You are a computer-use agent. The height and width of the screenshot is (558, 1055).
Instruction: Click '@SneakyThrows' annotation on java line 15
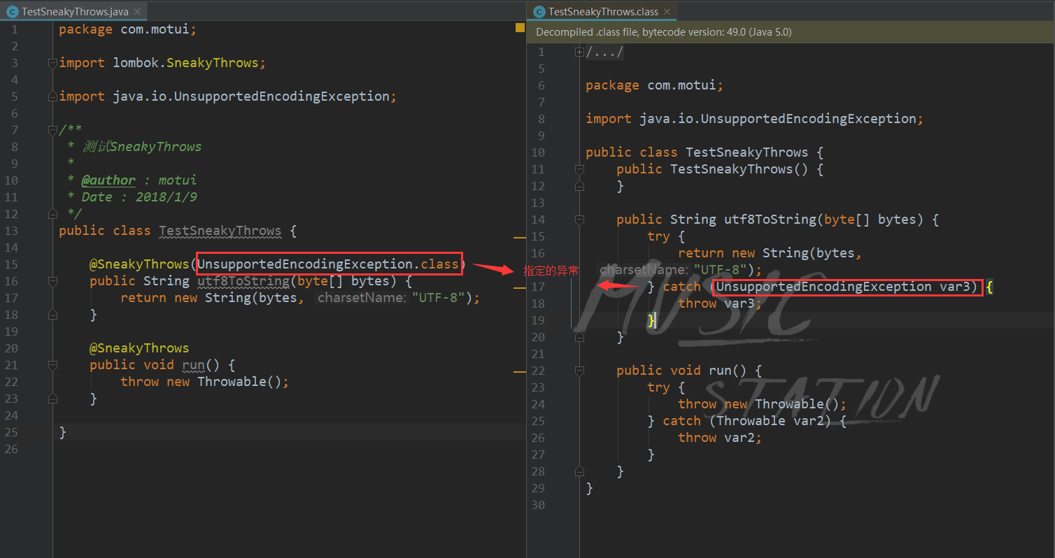(x=139, y=264)
